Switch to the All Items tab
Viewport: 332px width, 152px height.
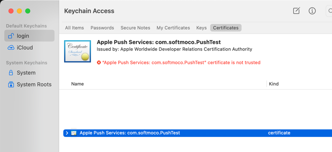(x=75, y=28)
